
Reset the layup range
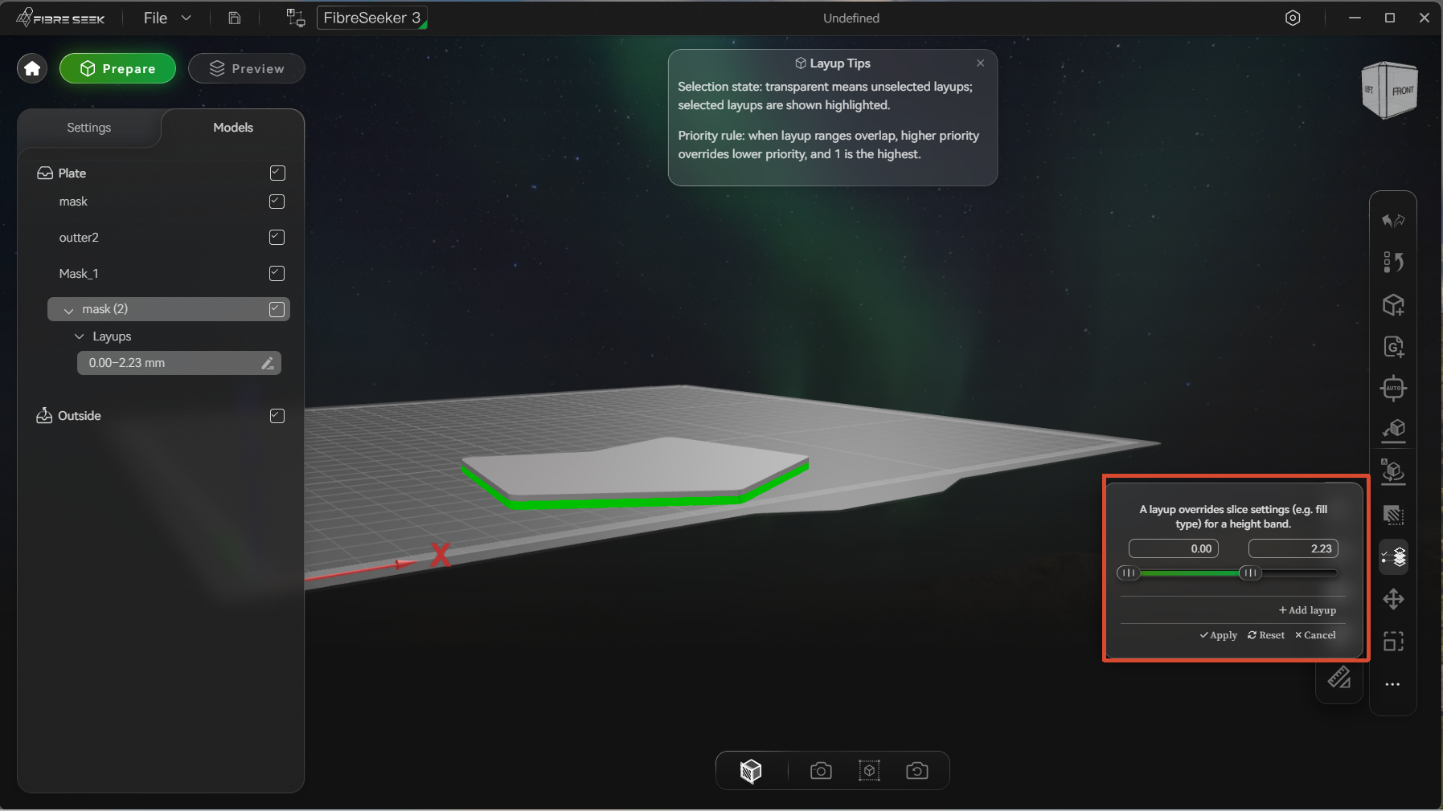pos(1266,635)
